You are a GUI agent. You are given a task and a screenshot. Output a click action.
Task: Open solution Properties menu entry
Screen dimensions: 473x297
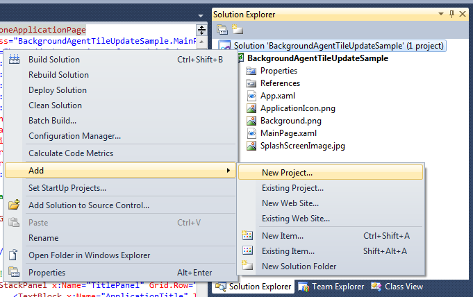click(120, 273)
